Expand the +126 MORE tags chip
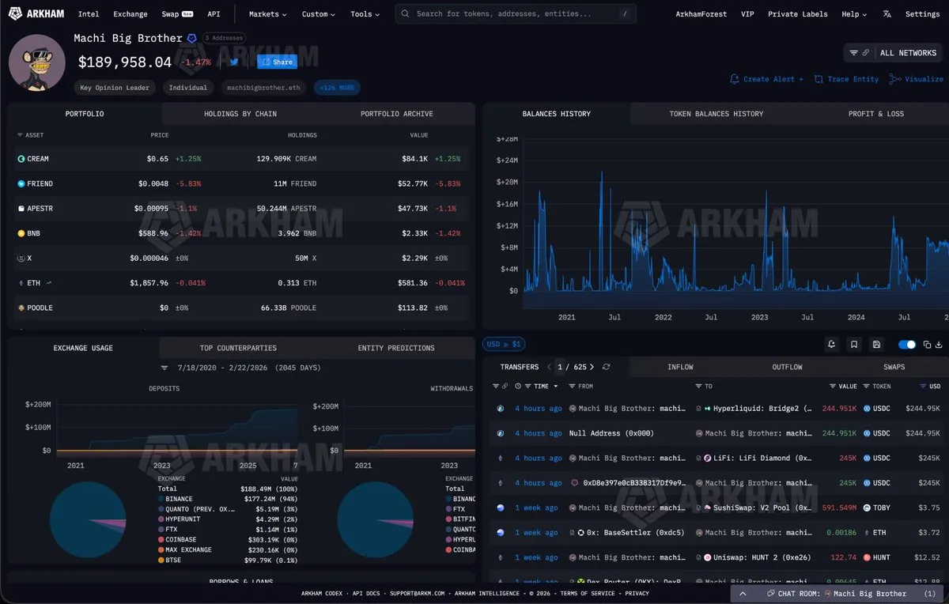The image size is (949, 604). [x=337, y=88]
